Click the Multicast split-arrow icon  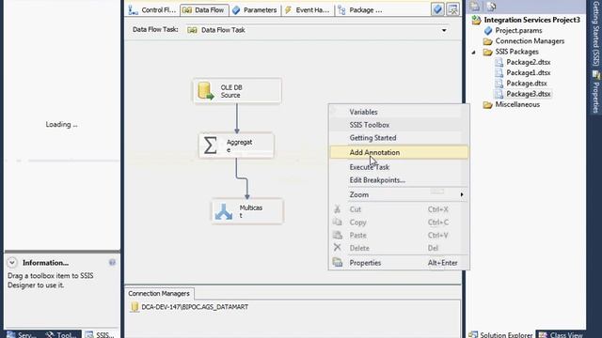click(224, 211)
